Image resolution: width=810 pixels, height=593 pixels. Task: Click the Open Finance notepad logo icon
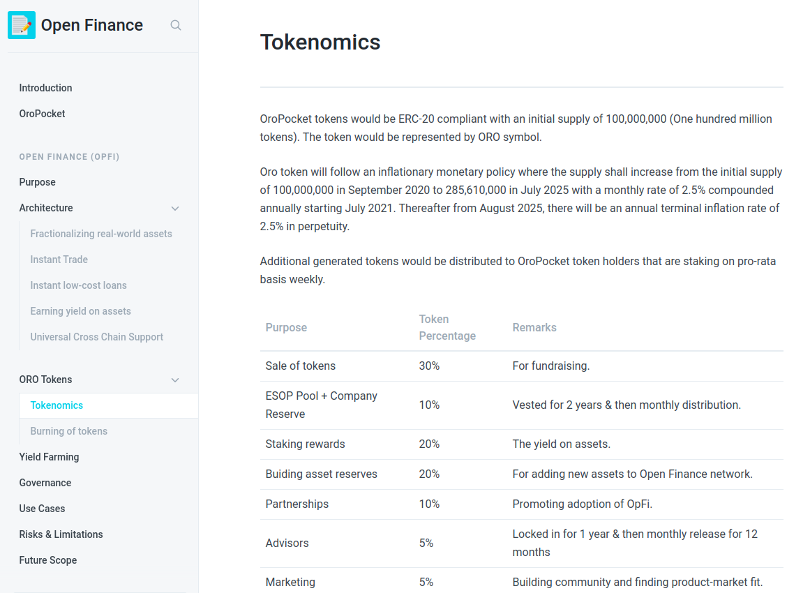[22, 25]
